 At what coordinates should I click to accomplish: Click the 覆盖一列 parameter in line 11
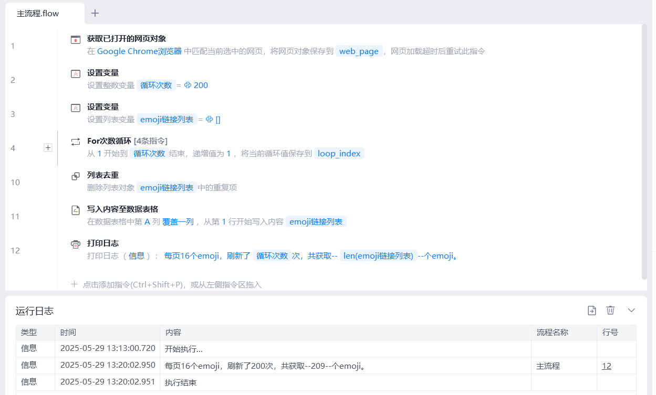tap(178, 222)
